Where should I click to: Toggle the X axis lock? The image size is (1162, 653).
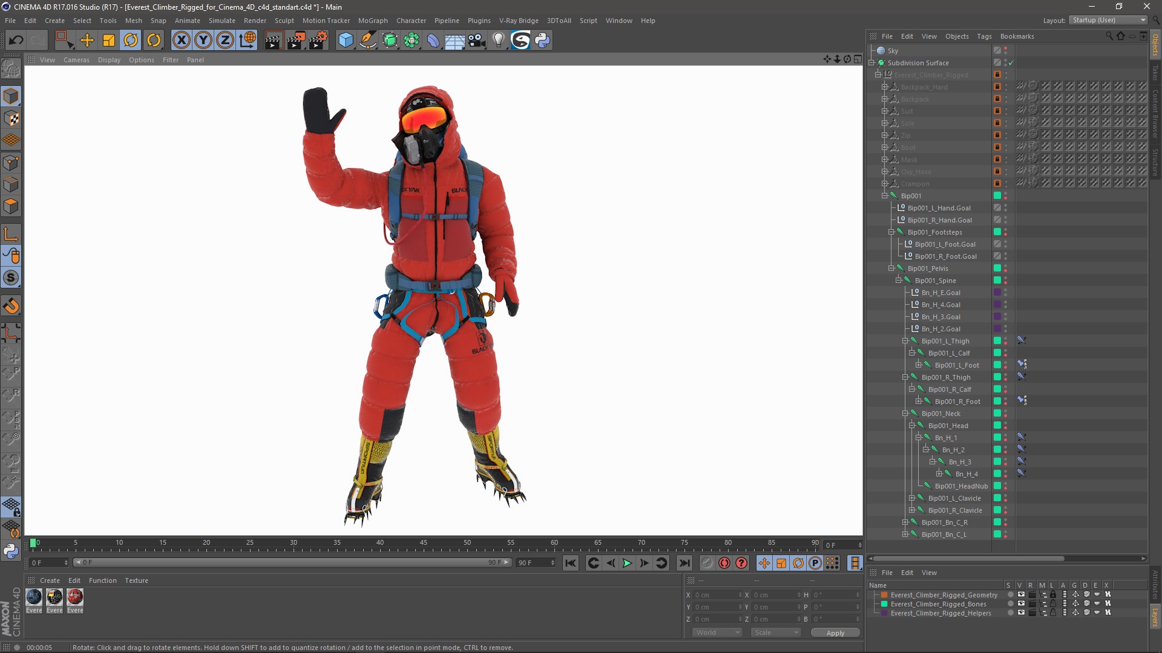[181, 41]
